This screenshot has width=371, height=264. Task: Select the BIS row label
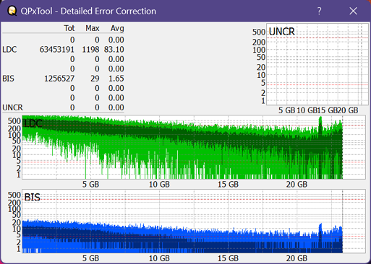[x=9, y=79]
